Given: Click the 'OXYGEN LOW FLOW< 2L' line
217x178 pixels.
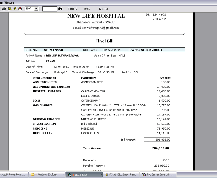Looking at the screenshot, I should tap(114, 105).
